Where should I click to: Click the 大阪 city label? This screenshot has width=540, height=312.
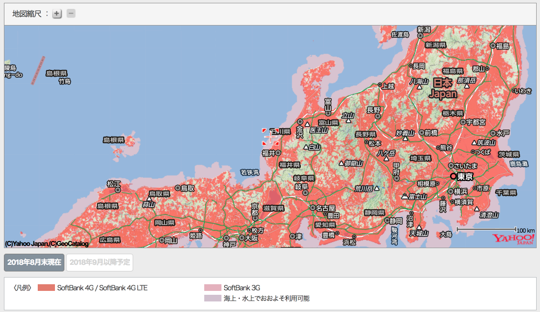click(251, 238)
